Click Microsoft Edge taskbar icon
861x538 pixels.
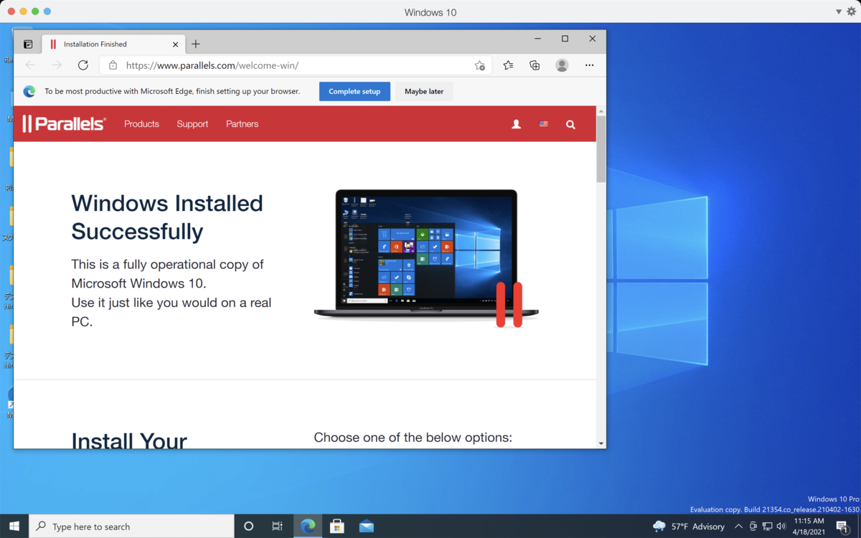click(308, 527)
